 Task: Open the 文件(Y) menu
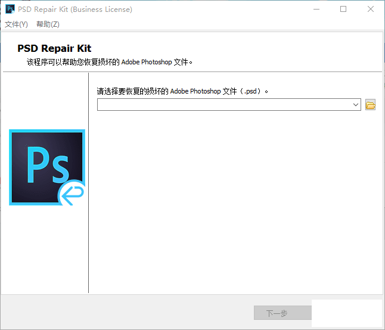pos(16,24)
